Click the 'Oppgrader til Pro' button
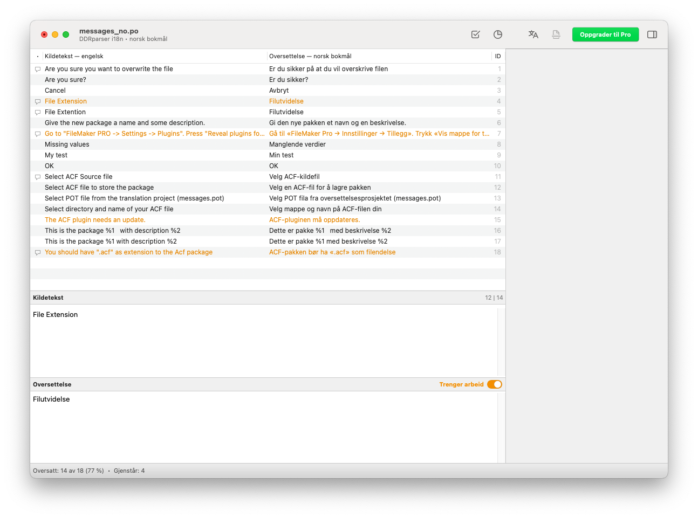 click(605, 34)
